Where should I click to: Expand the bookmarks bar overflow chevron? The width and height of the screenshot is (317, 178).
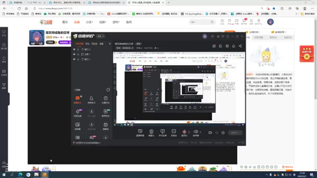(296, 14)
